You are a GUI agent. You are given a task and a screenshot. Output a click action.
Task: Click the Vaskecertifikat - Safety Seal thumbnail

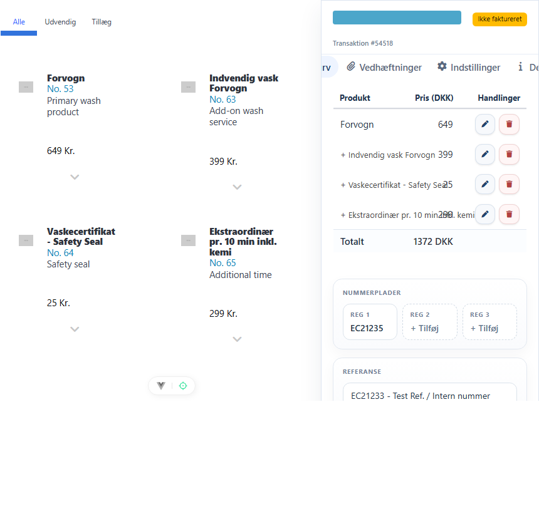click(26, 240)
